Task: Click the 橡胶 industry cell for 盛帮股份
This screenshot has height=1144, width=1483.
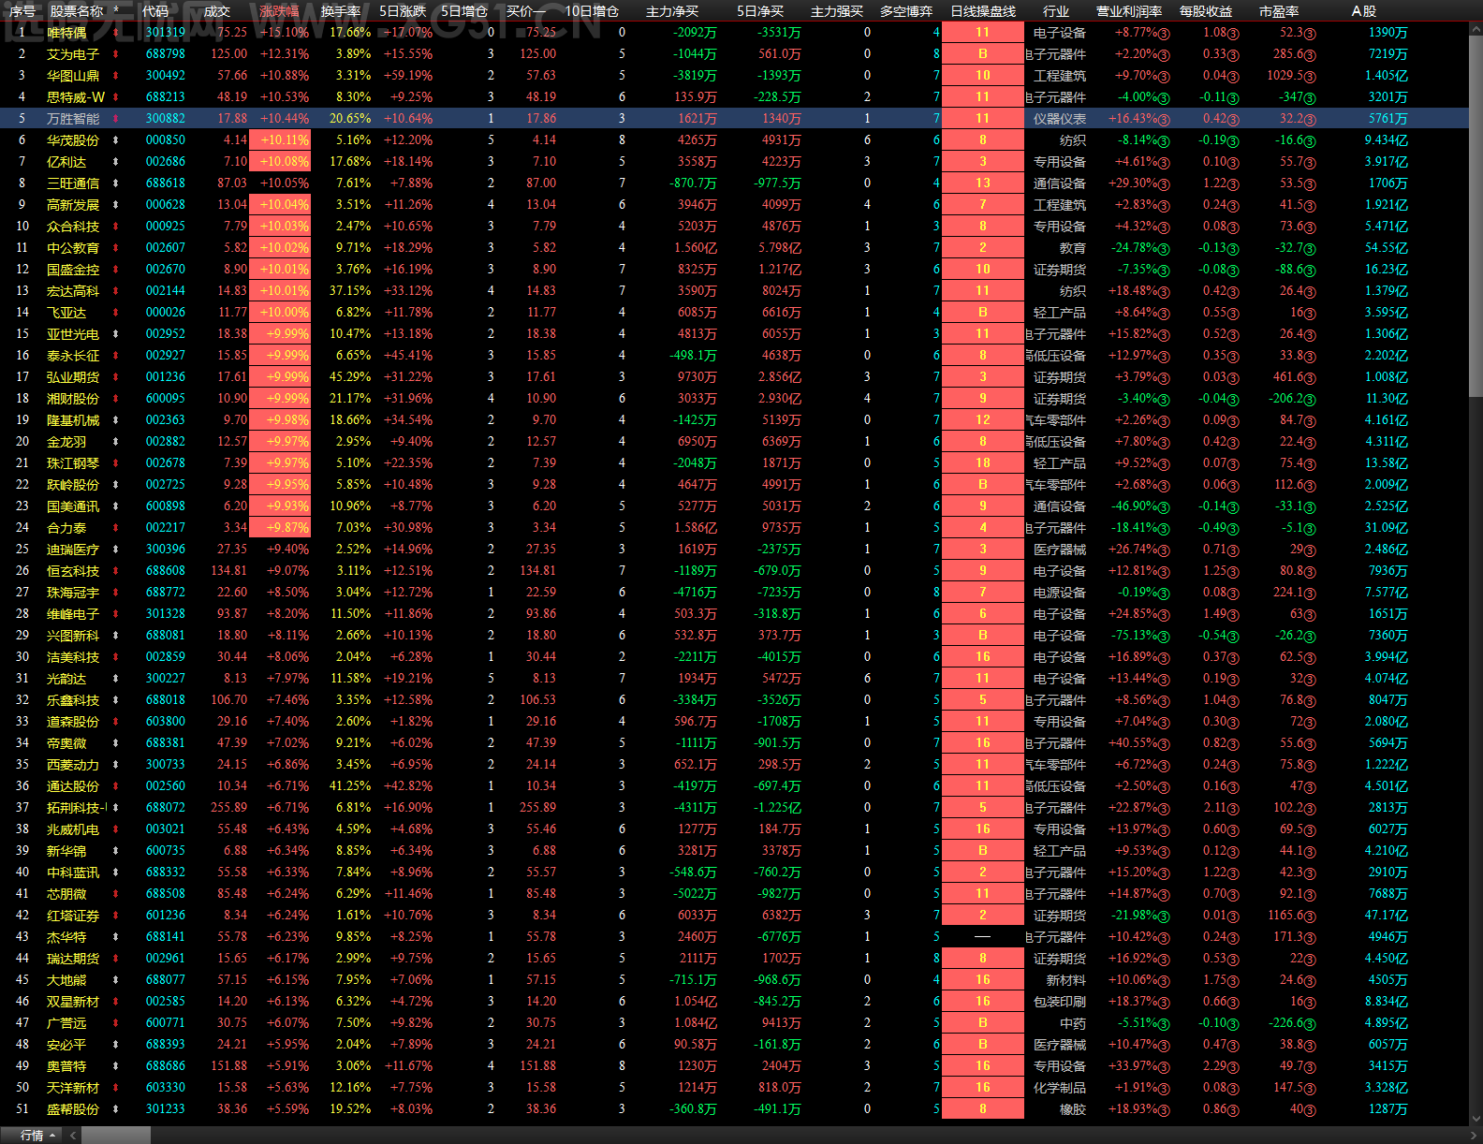Action: tap(1073, 1109)
